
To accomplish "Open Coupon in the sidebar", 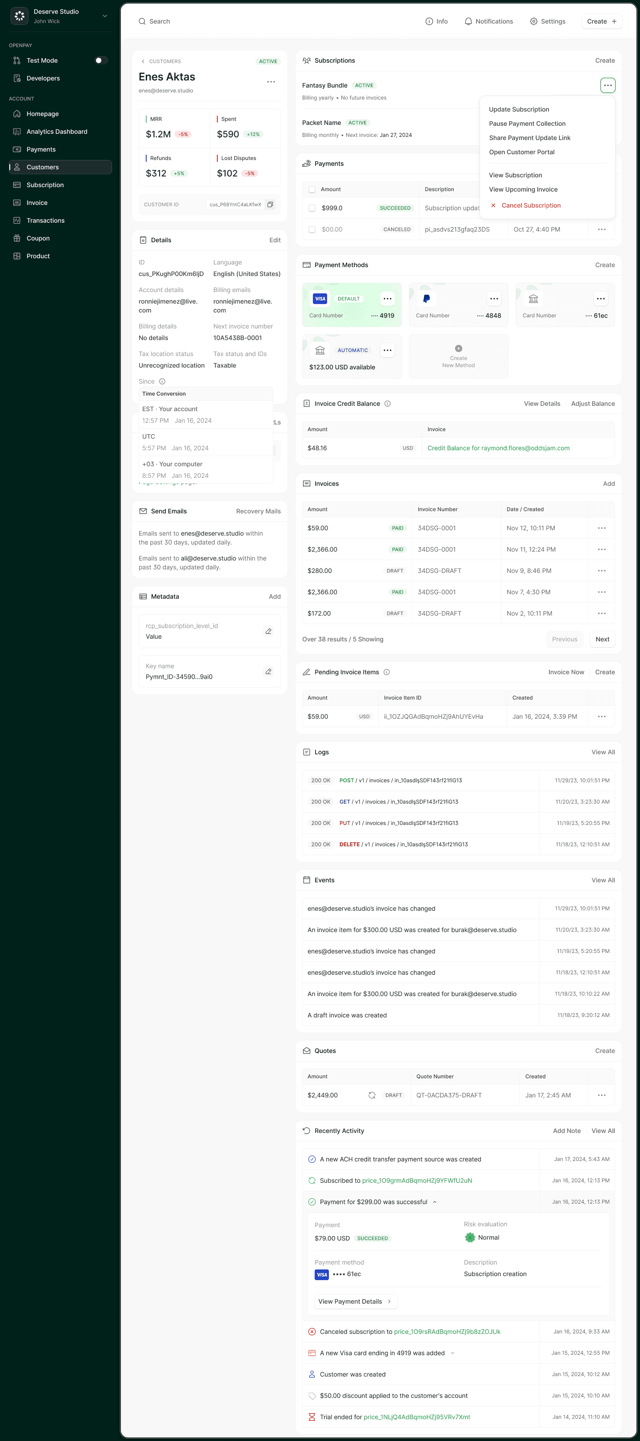I will point(60,238).
